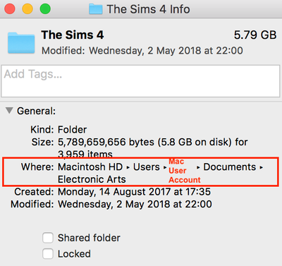Click Documents in the Where path
This screenshot has height=266, width=282.
pos(230,167)
